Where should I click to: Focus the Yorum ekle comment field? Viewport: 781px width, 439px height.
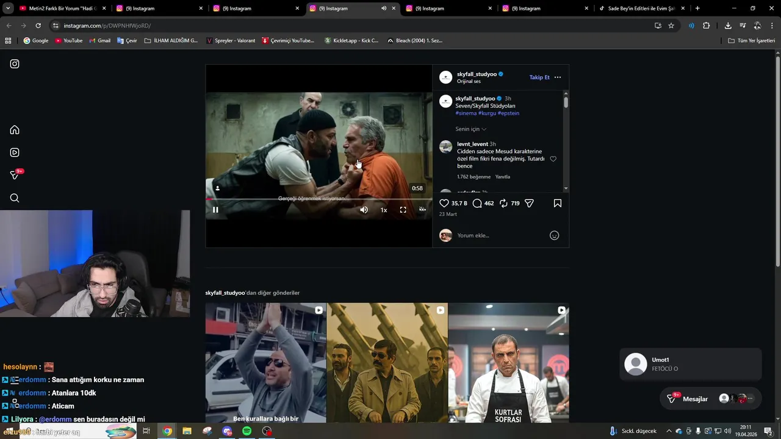pyautogui.click(x=500, y=235)
